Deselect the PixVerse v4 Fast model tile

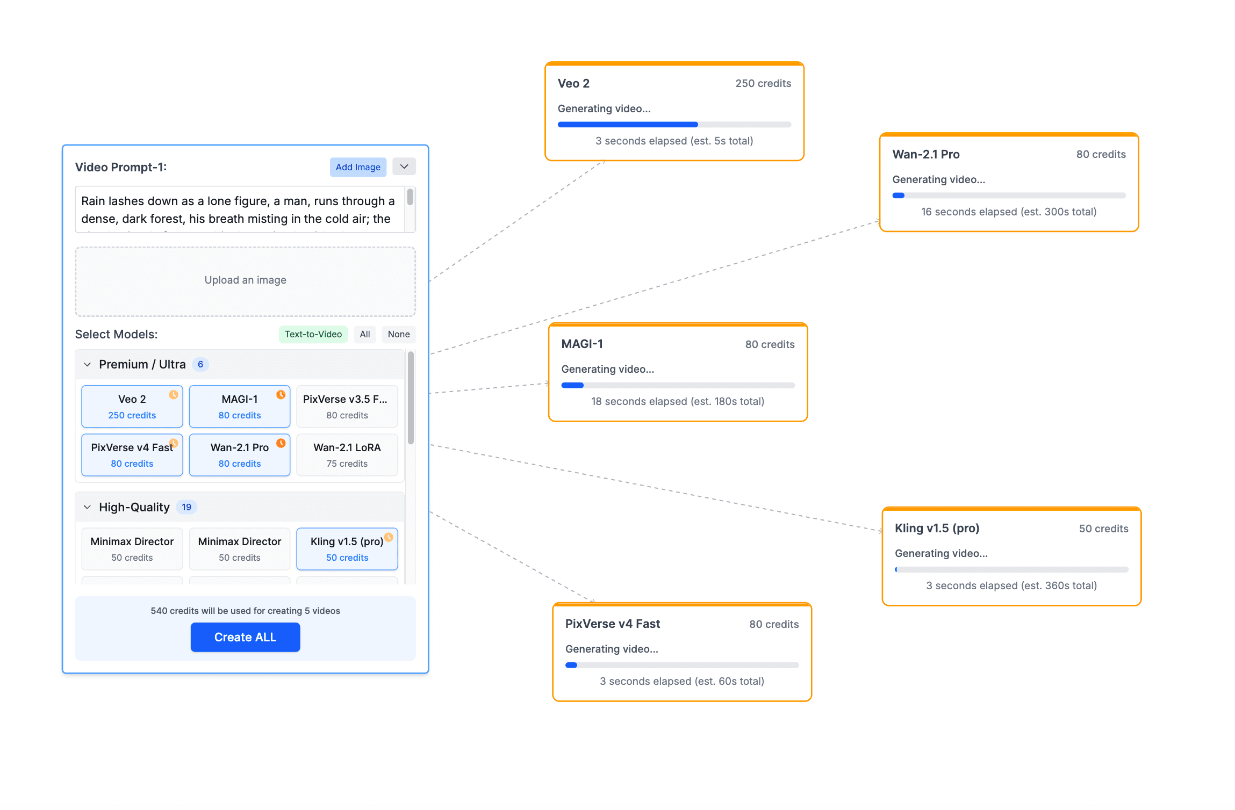132,455
